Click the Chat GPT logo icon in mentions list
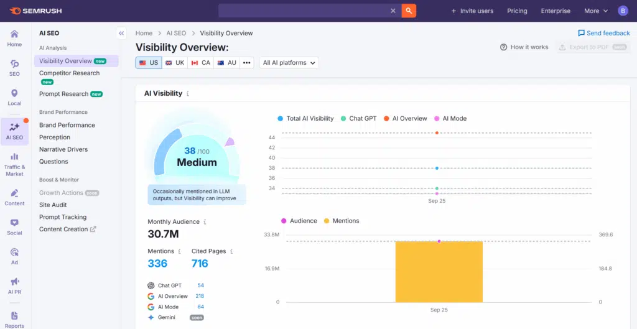The image size is (637, 329). 151,285
